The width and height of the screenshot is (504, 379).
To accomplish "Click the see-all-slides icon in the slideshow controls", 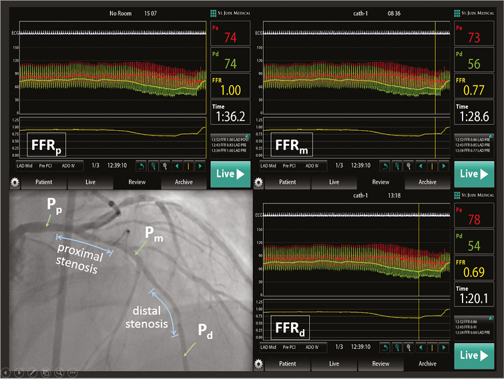I will click(45, 372).
